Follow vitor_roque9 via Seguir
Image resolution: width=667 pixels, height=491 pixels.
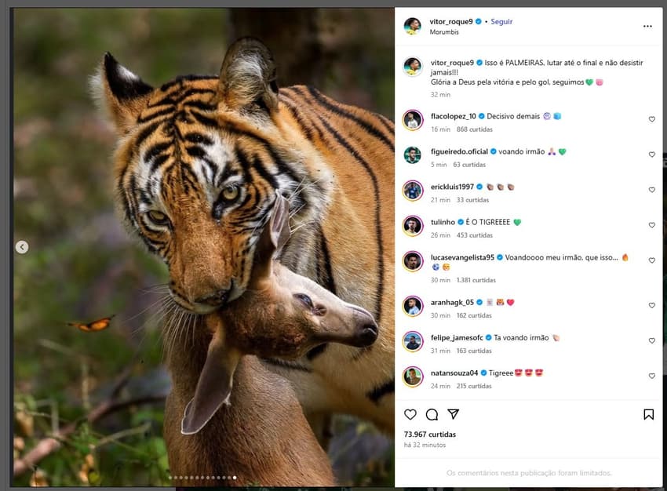501,21
